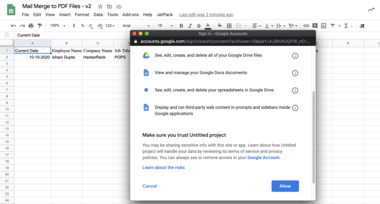
Task: Open the font size 10 dropdown
Action: click(165, 26)
